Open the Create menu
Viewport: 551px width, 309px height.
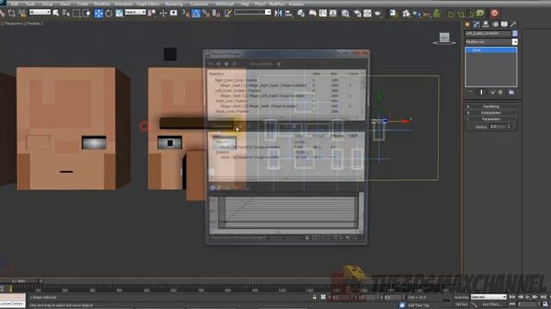83,3
